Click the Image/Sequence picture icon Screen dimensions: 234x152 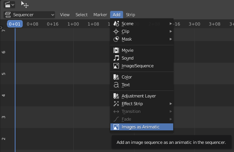(x=116, y=66)
